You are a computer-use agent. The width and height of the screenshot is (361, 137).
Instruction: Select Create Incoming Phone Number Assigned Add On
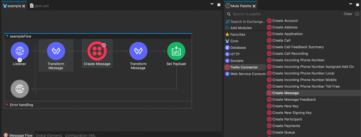[x=313, y=67]
